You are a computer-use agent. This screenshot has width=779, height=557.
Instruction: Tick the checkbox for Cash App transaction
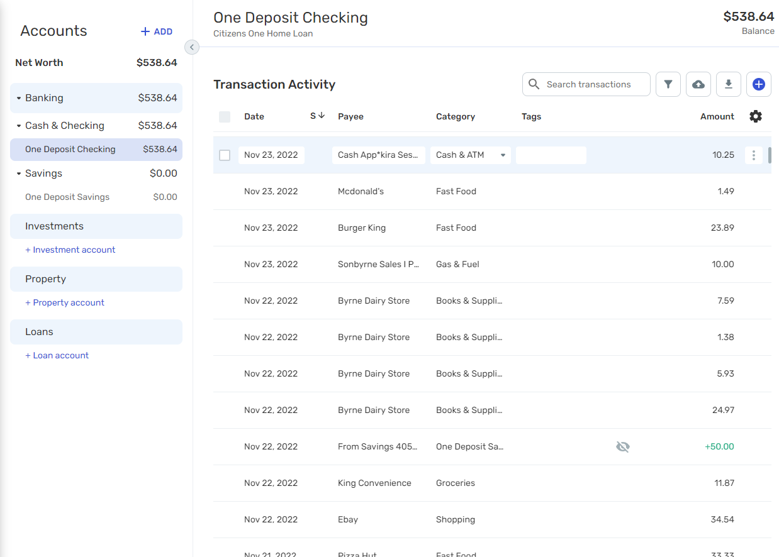pos(225,155)
